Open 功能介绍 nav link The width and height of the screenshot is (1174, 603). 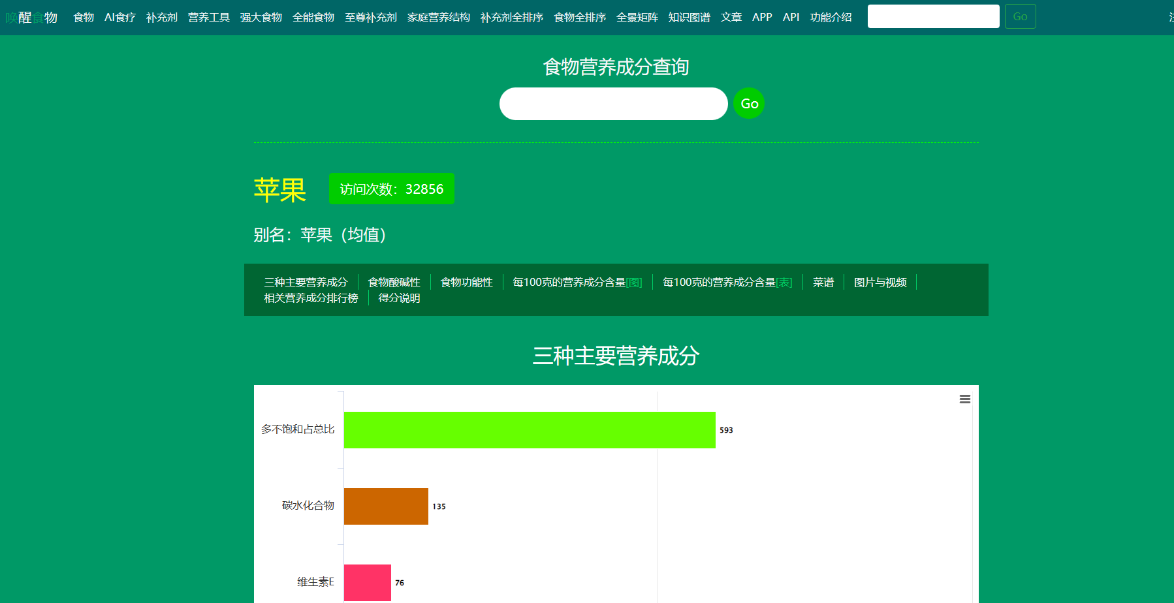pyautogui.click(x=831, y=18)
